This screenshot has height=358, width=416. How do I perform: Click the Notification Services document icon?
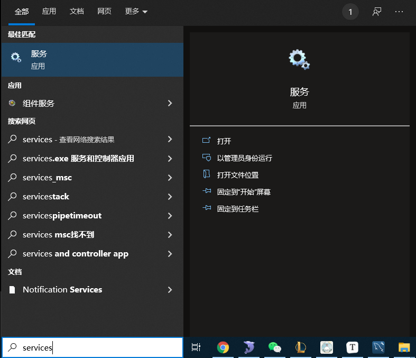pyautogui.click(x=12, y=290)
